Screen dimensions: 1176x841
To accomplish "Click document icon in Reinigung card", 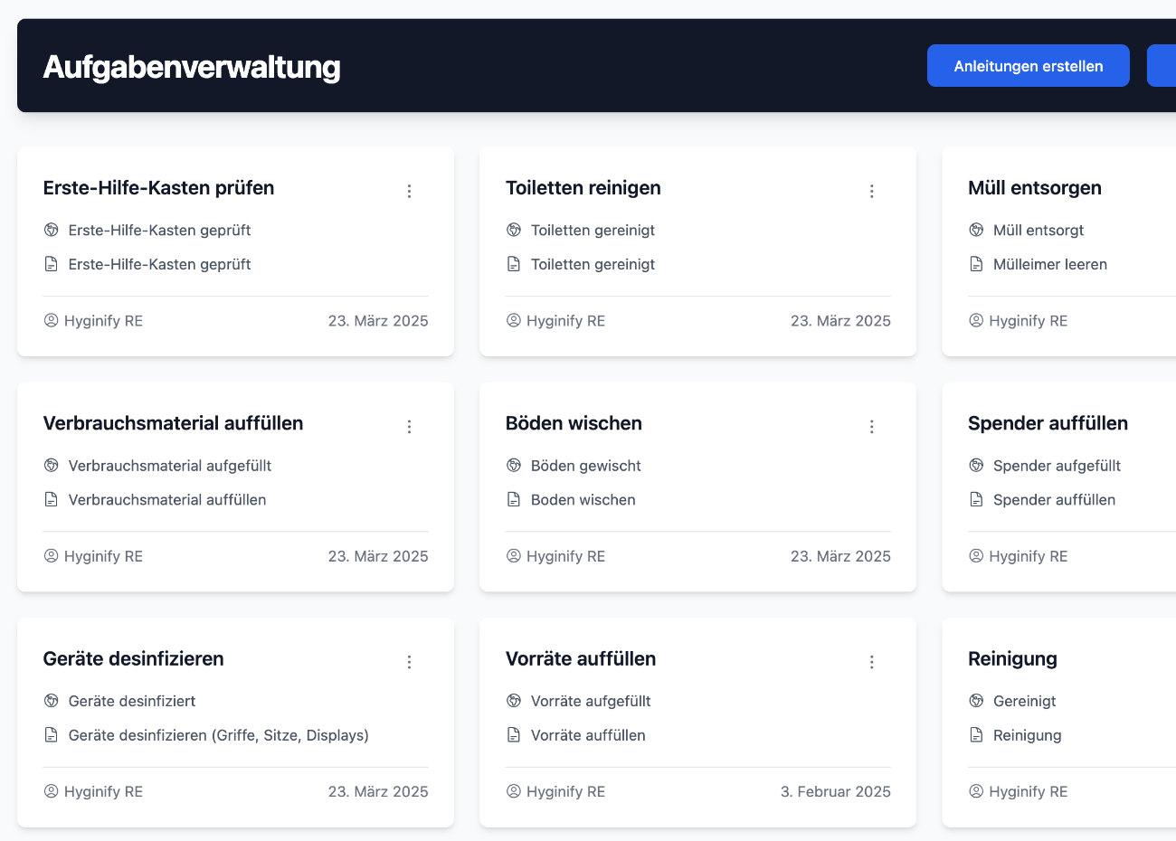I will (976, 735).
